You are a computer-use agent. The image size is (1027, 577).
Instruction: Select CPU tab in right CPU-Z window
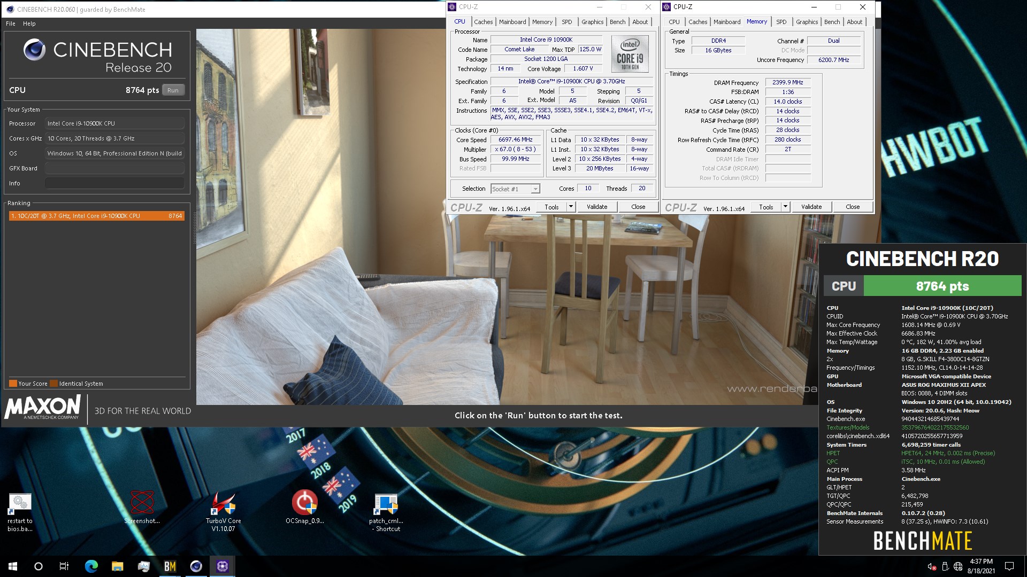click(x=674, y=22)
